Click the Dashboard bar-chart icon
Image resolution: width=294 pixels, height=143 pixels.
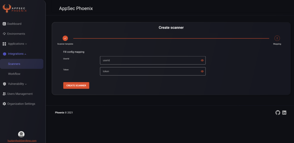tap(4, 24)
